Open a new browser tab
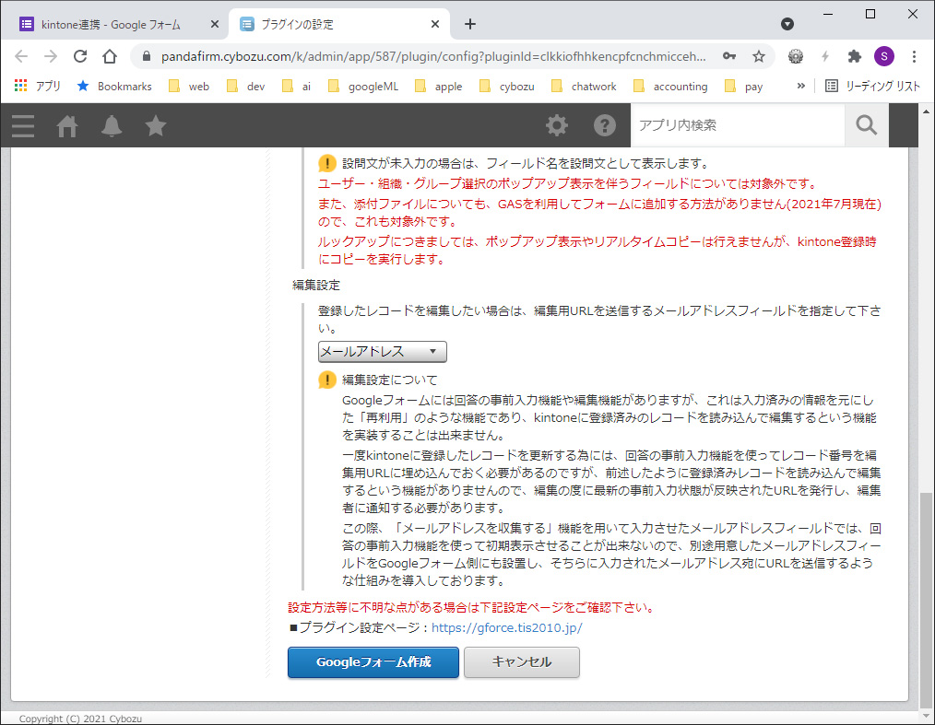 pos(470,24)
